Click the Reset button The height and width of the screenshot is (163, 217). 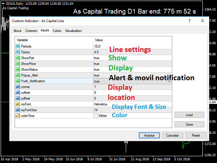tap(196, 135)
